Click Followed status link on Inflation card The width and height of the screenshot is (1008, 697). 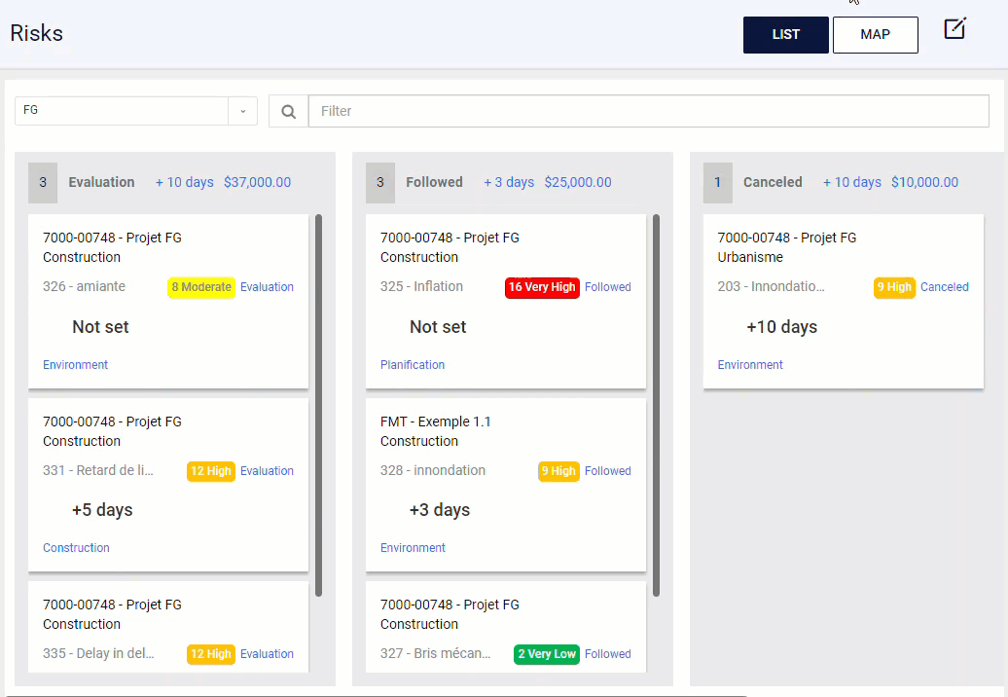click(607, 287)
